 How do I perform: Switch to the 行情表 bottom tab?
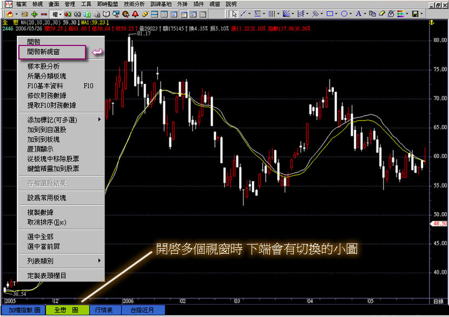pos(103,311)
